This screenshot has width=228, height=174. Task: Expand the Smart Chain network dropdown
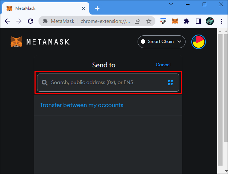click(x=162, y=41)
